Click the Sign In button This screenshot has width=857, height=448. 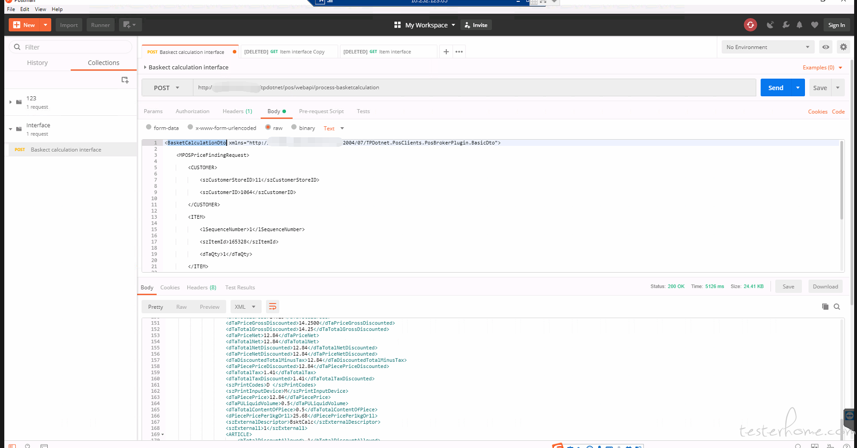[836, 25]
